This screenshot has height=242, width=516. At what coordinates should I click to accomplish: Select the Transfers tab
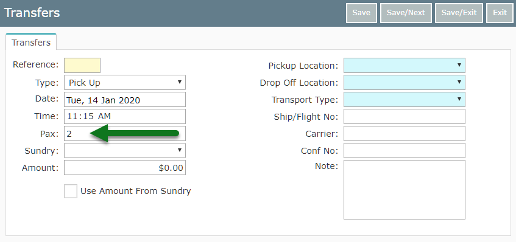tap(31, 43)
